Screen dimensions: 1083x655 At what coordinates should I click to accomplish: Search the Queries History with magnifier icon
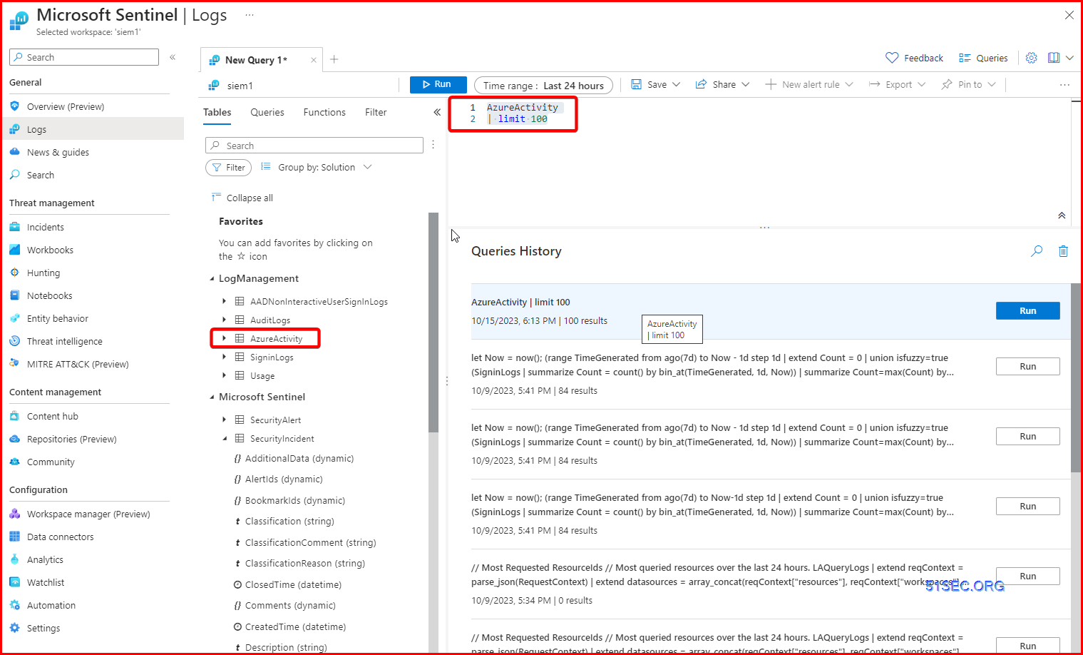point(1037,251)
